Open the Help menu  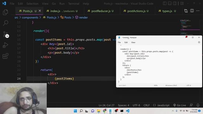(86, 3)
